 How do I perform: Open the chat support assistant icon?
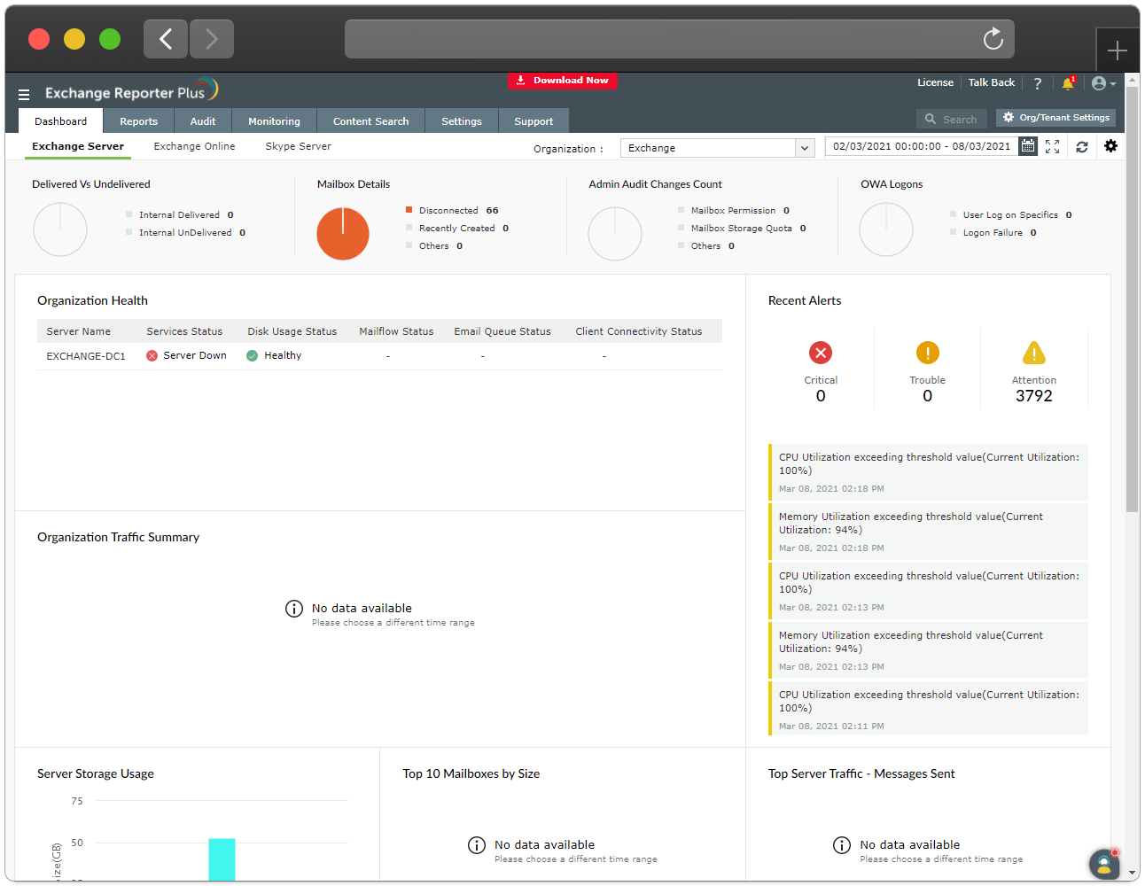click(x=1103, y=864)
